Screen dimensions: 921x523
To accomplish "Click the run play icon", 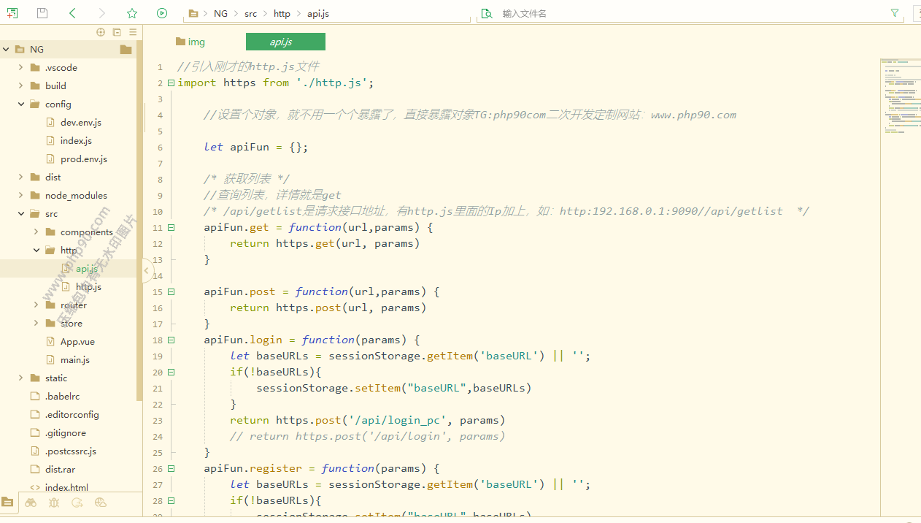I will click(x=162, y=13).
